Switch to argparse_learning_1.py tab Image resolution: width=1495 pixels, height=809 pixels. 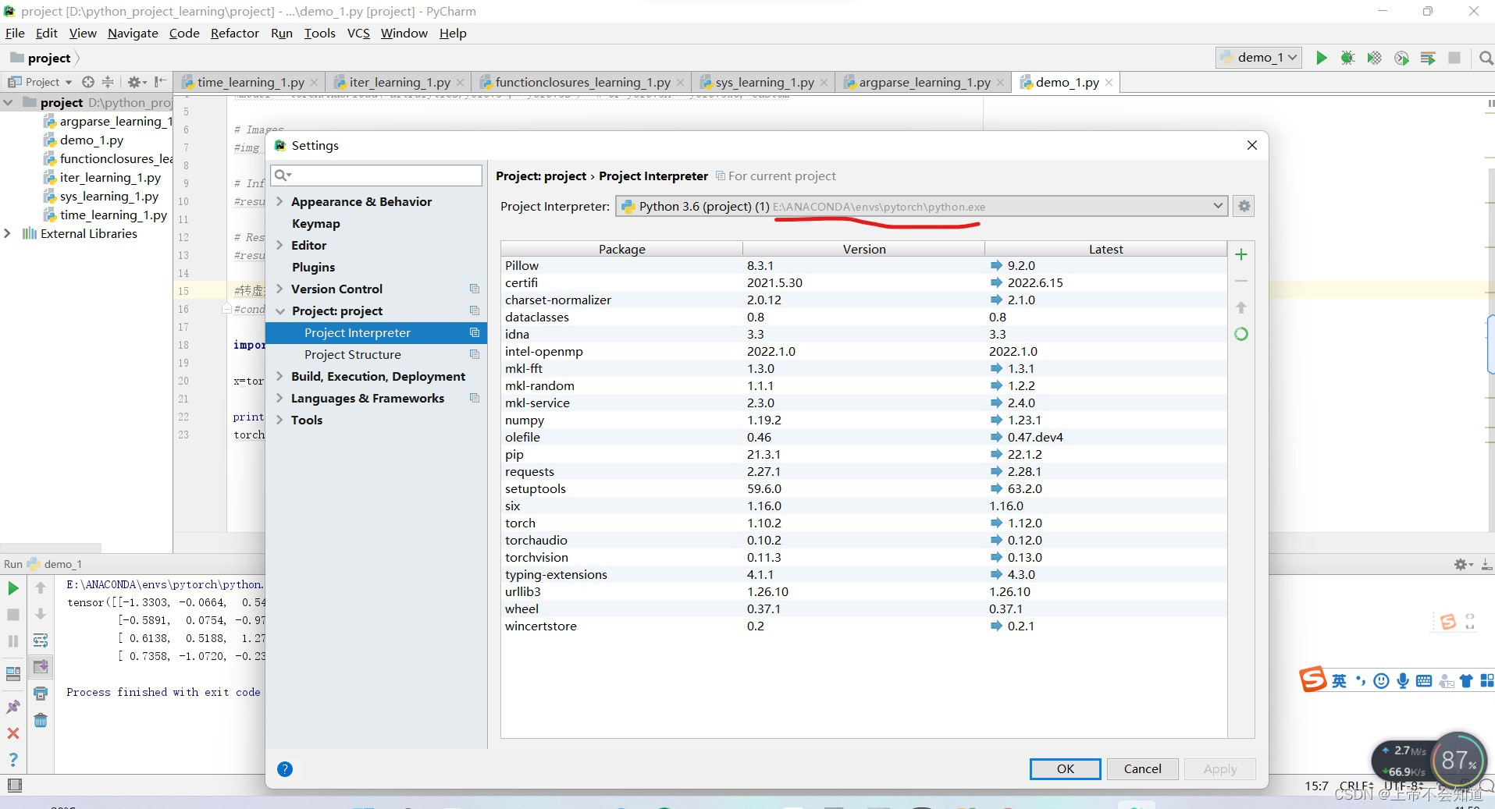[924, 82]
